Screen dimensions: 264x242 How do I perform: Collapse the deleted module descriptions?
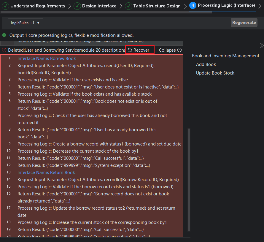click(x=170, y=50)
